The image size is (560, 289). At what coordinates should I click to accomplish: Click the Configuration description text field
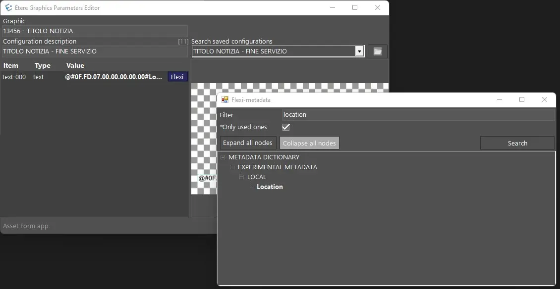(94, 51)
